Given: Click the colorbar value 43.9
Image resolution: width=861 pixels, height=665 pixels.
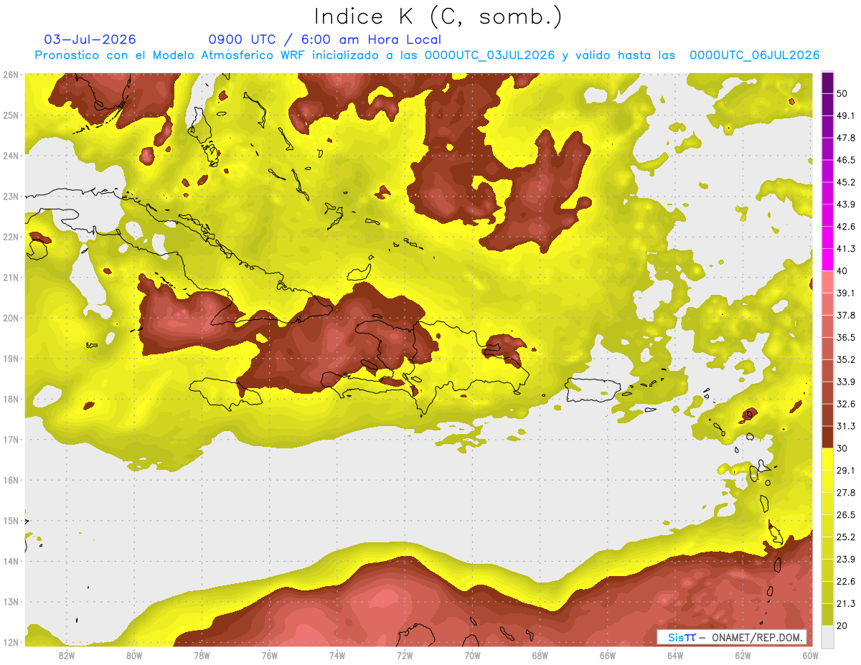Looking at the screenshot, I should pos(846,204).
